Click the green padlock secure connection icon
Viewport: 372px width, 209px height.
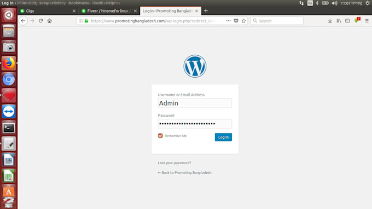pos(86,21)
